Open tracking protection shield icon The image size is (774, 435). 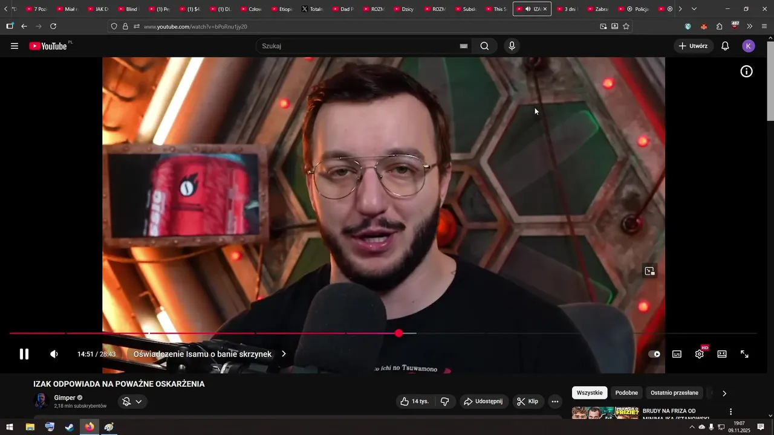click(x=114, y=27)
